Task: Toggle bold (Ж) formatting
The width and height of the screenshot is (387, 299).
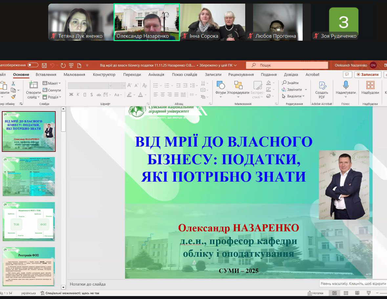Action: 71,95
